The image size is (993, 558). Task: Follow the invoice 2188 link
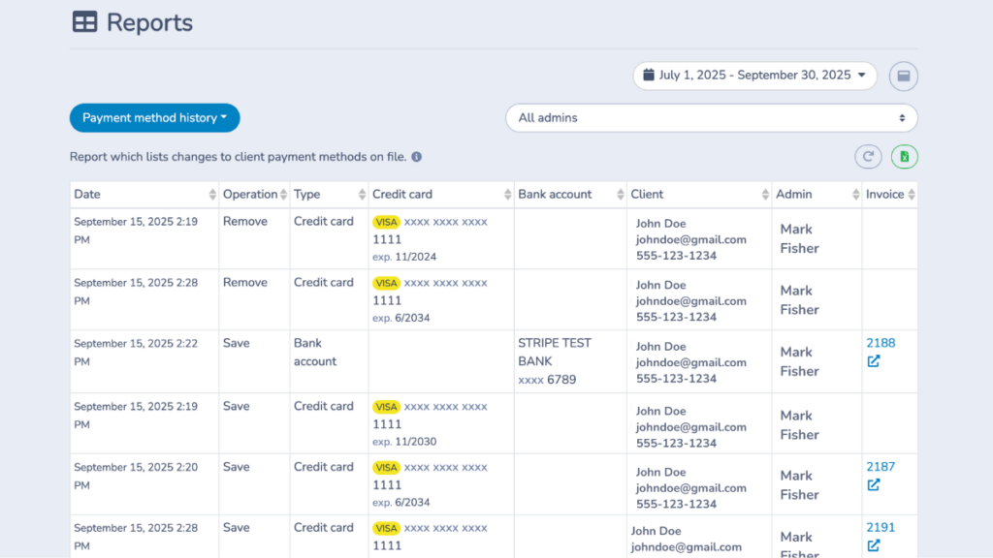[880, 343]
